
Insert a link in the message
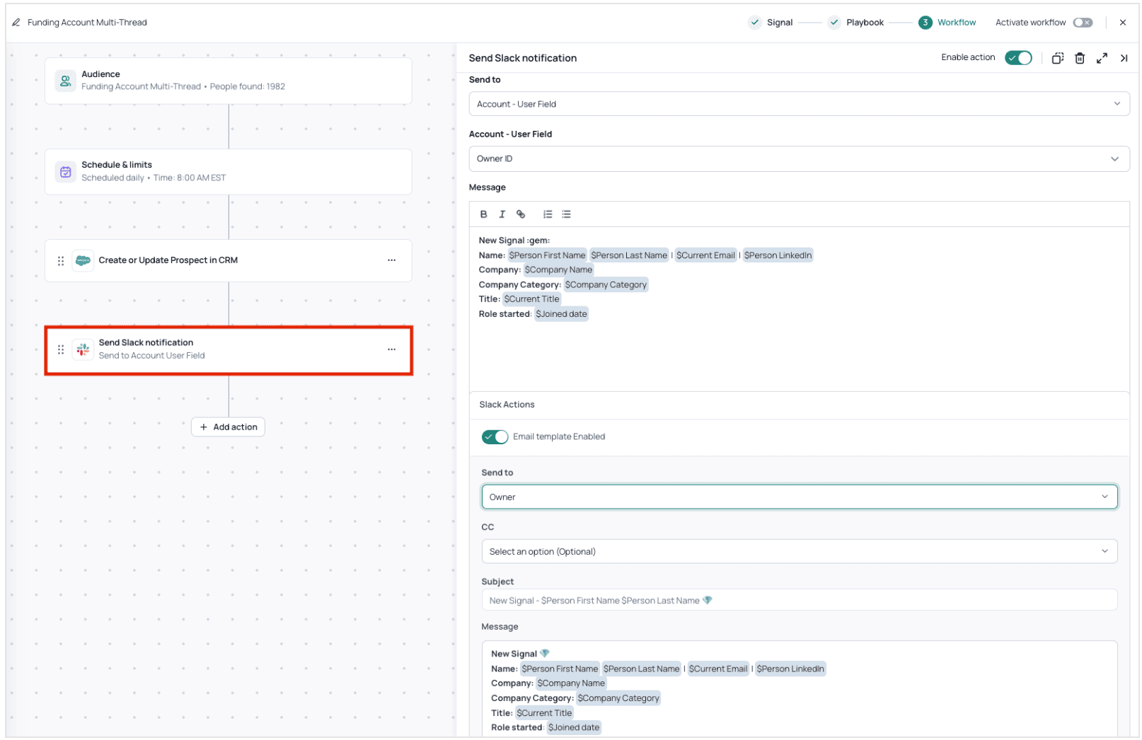(521, 214)
